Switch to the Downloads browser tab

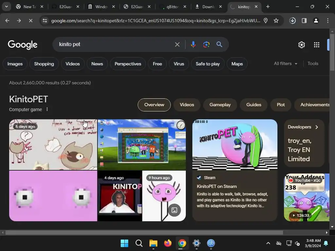208,7
